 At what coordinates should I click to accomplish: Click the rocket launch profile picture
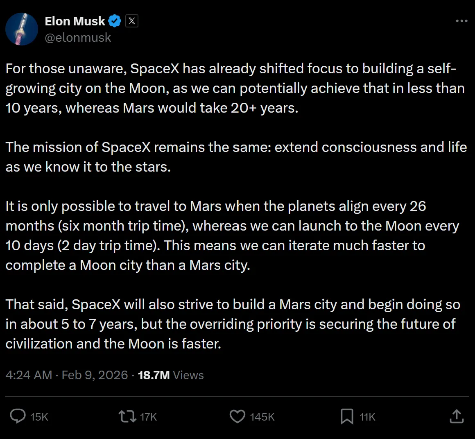click(21, 29)
